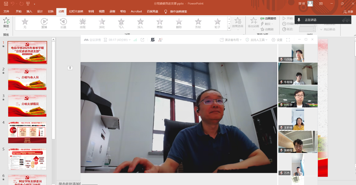Click the pop-out share icon in meeting toolbar

pyautogui.click(x=142, y=40)
